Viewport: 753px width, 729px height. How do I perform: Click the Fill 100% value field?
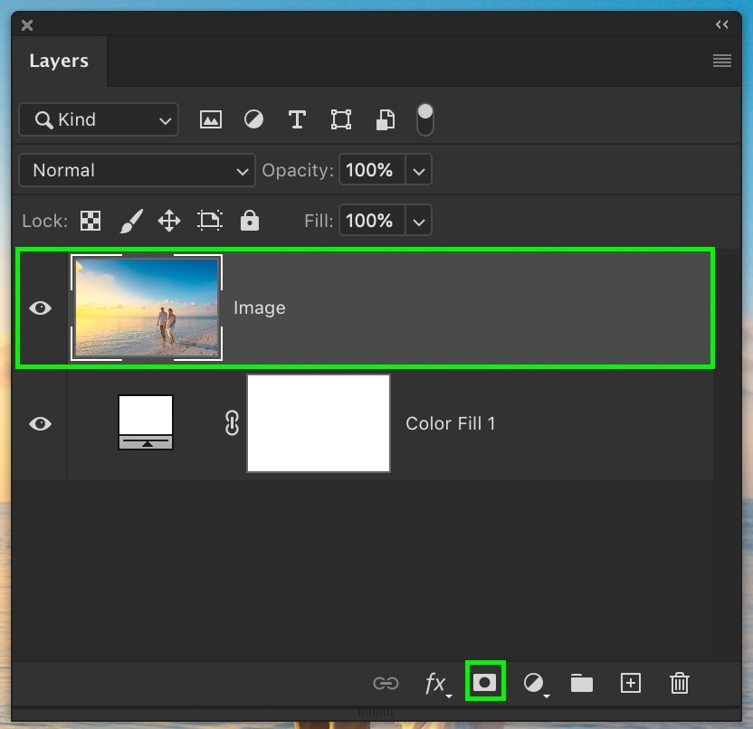pos(372,221)
